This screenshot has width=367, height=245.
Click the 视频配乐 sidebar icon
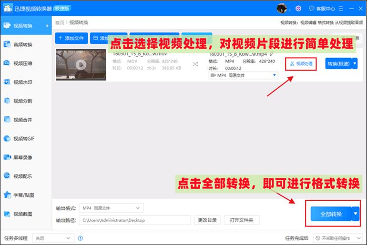(x=7, y=176)
